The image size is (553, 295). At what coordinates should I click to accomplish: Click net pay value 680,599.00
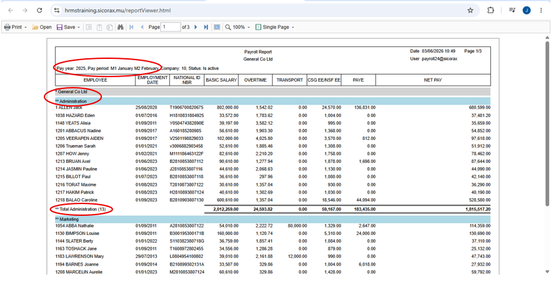point(479,107)
